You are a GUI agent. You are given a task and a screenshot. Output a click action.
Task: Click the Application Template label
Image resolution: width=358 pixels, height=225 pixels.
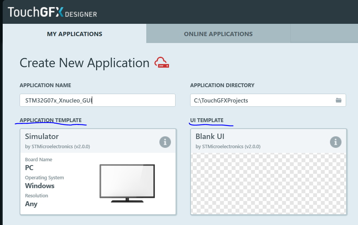pyautogui.click(x=50, y=120)
